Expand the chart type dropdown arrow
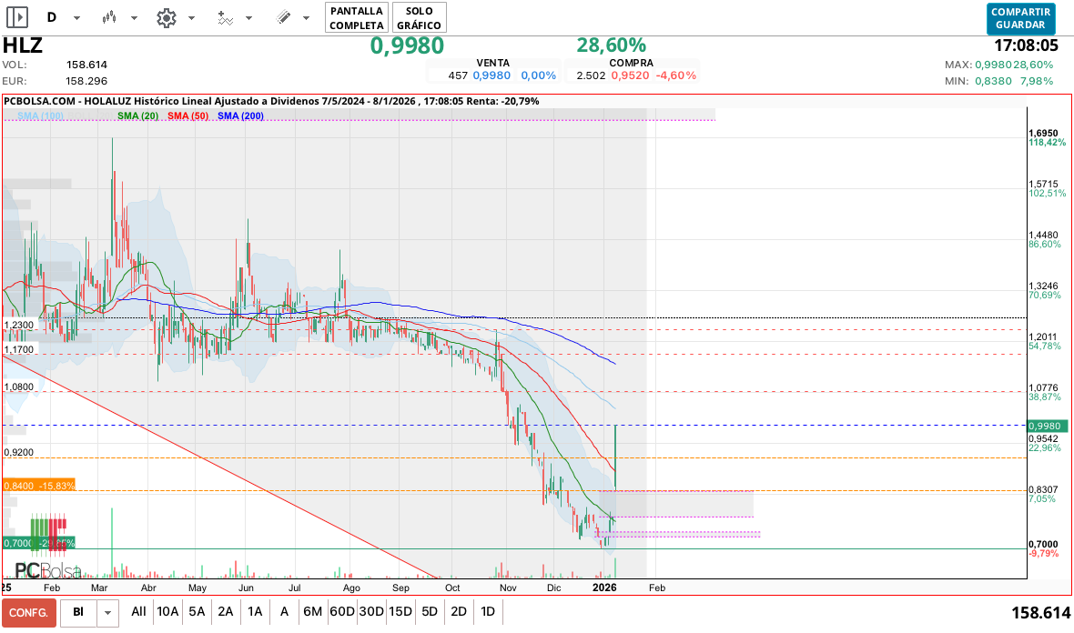Viewport: 1074px width, 633px height. tap(134, 18)
